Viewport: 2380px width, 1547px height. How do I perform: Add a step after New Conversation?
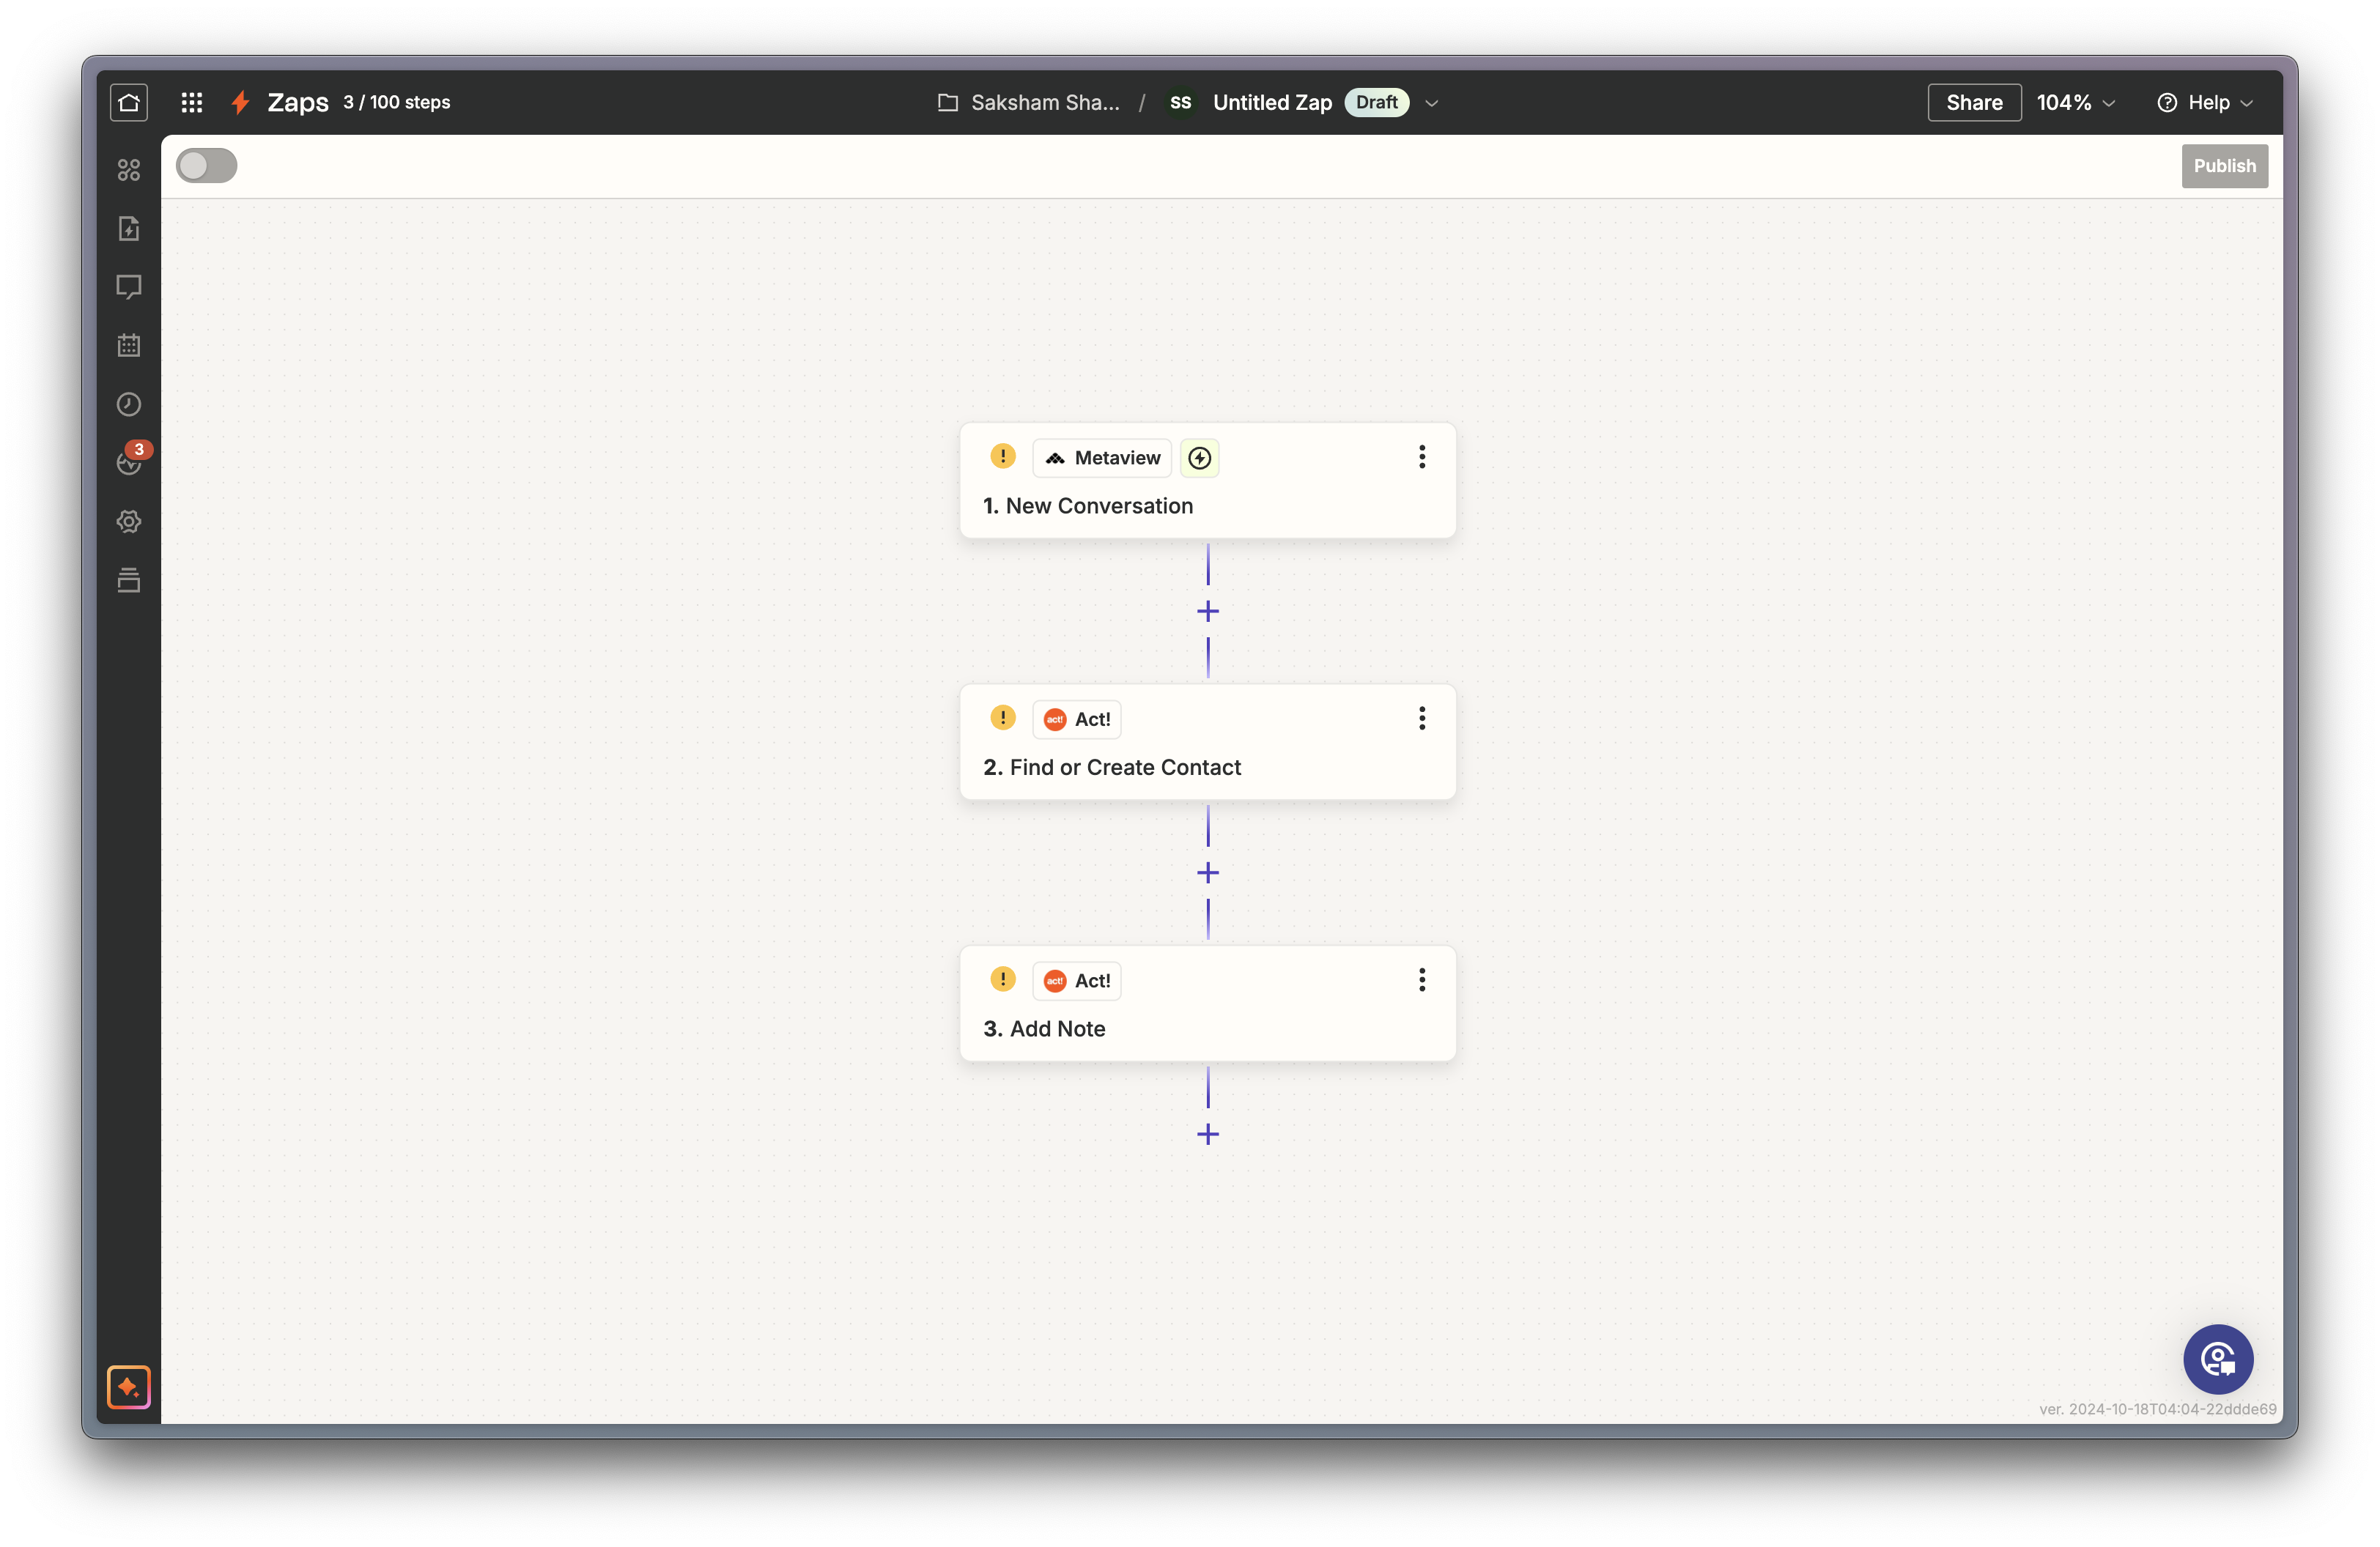click(1208, 612)
